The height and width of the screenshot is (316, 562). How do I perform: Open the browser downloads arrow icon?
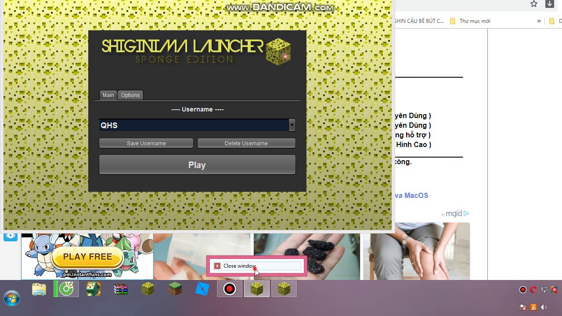coord(549,4)
